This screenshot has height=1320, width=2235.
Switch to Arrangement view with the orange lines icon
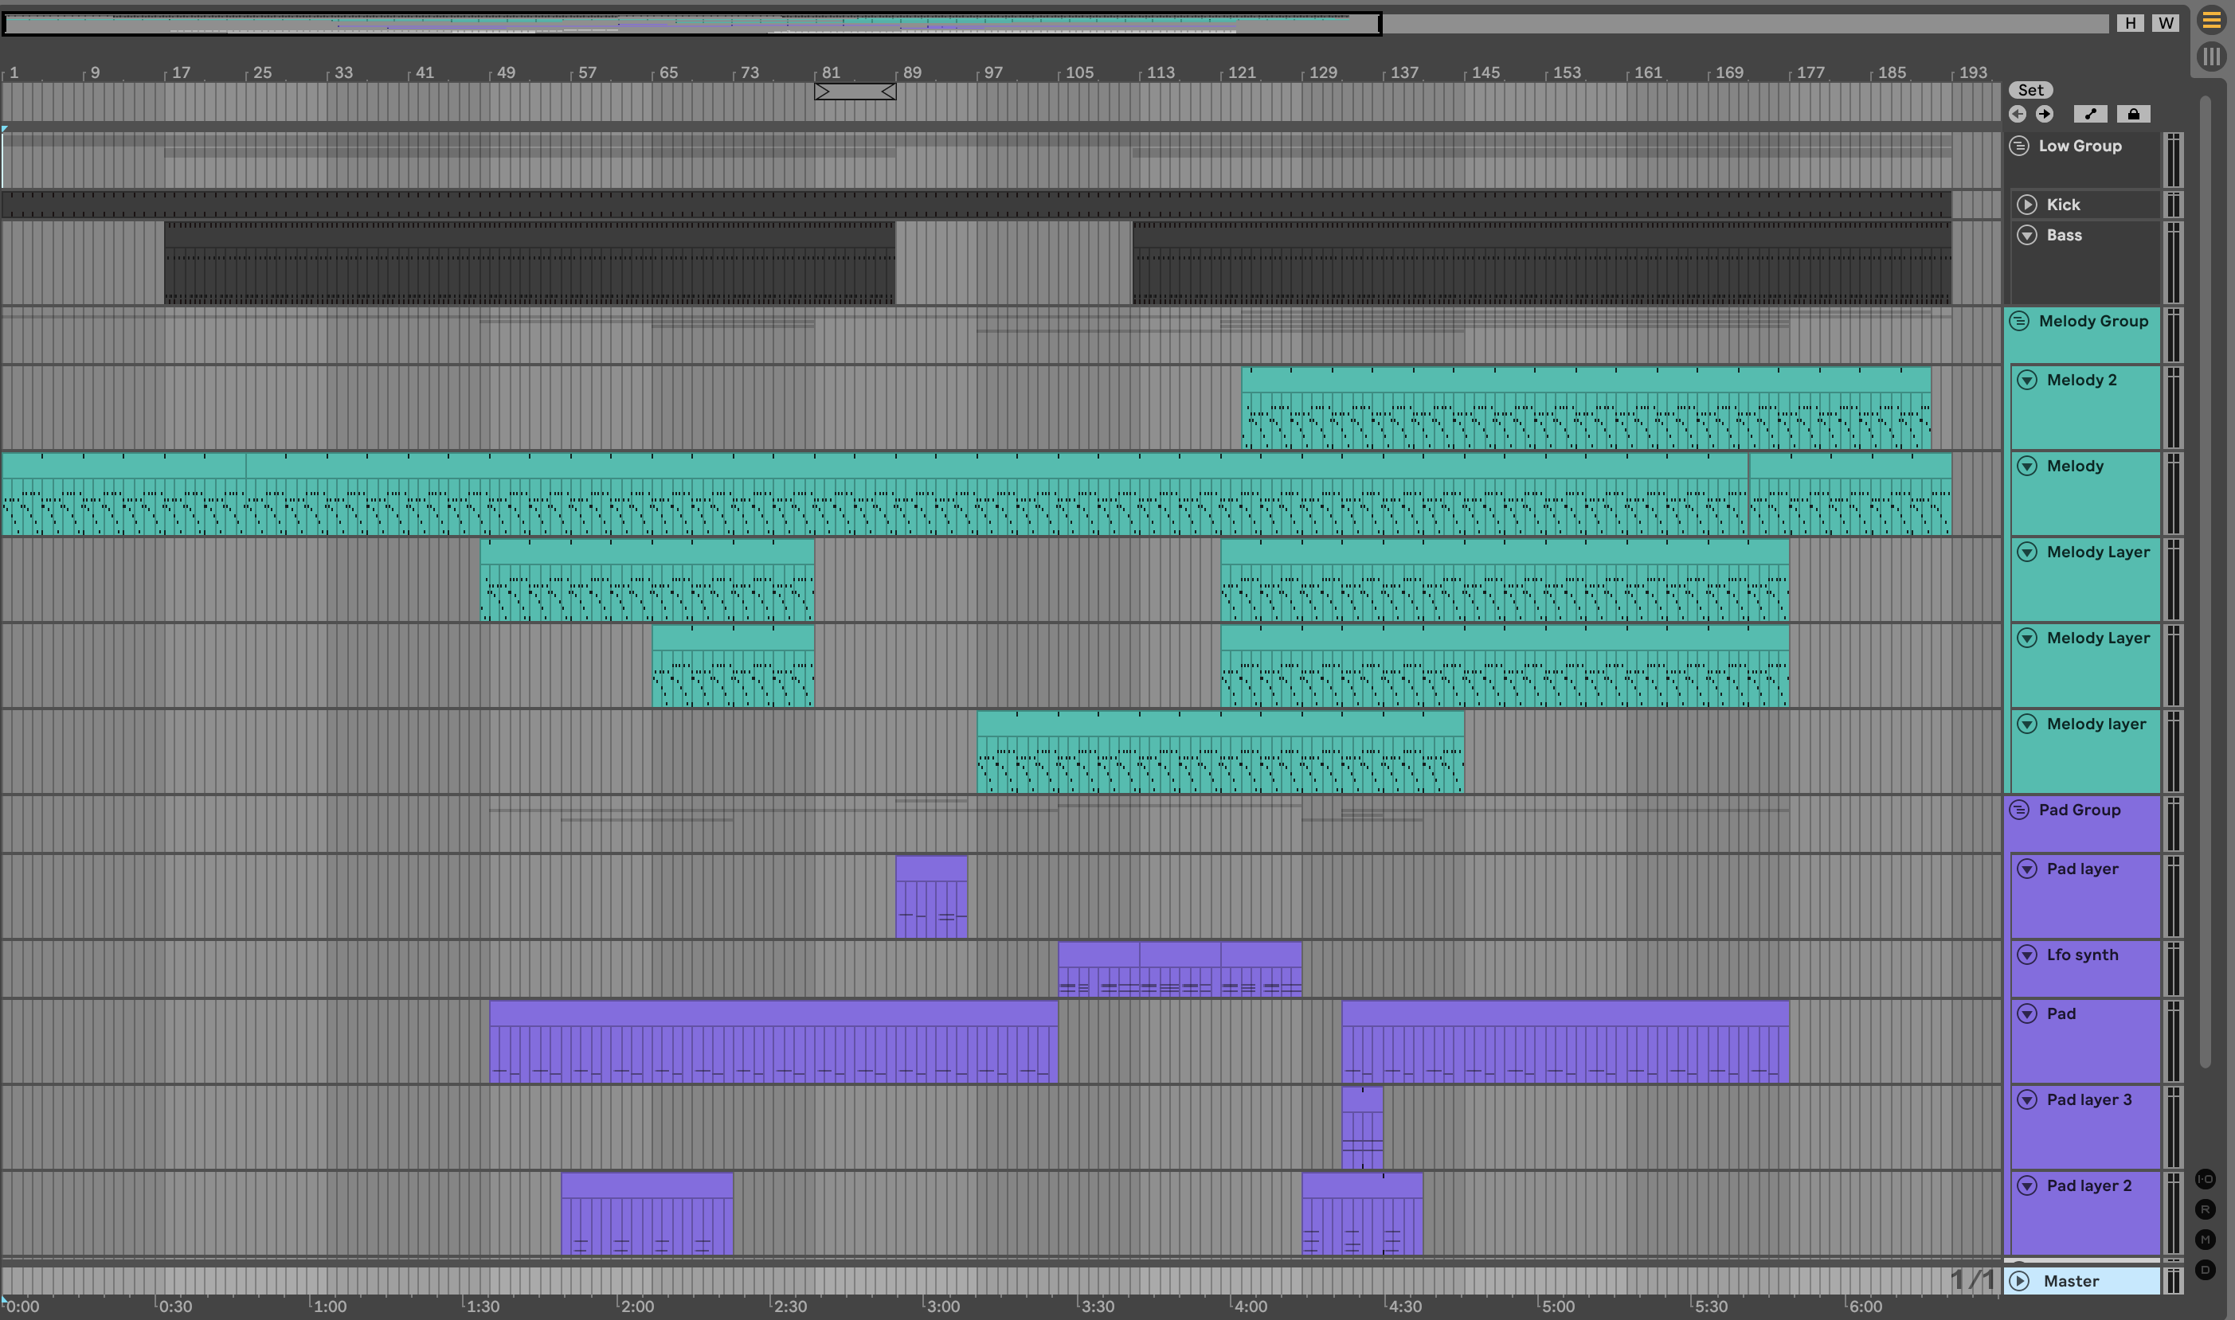click(x=2211, y=21)
